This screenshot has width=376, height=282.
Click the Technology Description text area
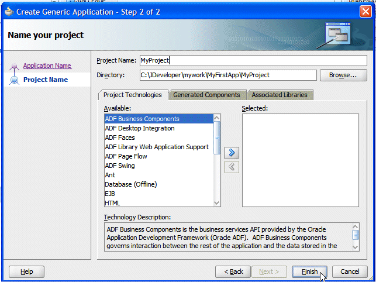click(228, 237)
